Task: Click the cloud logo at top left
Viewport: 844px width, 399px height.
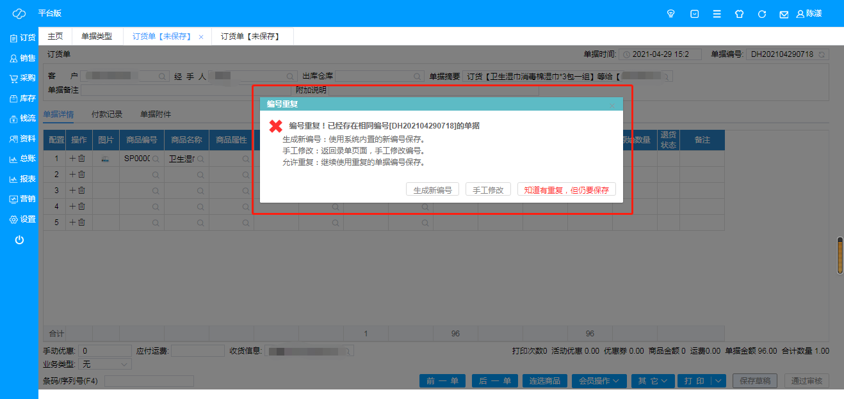Action: point(19,13)
